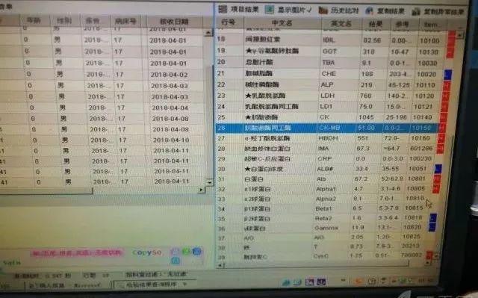Viewport: 478px width, 298px height.
Task: Click the purple icon right of Copy50
Action: (175, 251)
